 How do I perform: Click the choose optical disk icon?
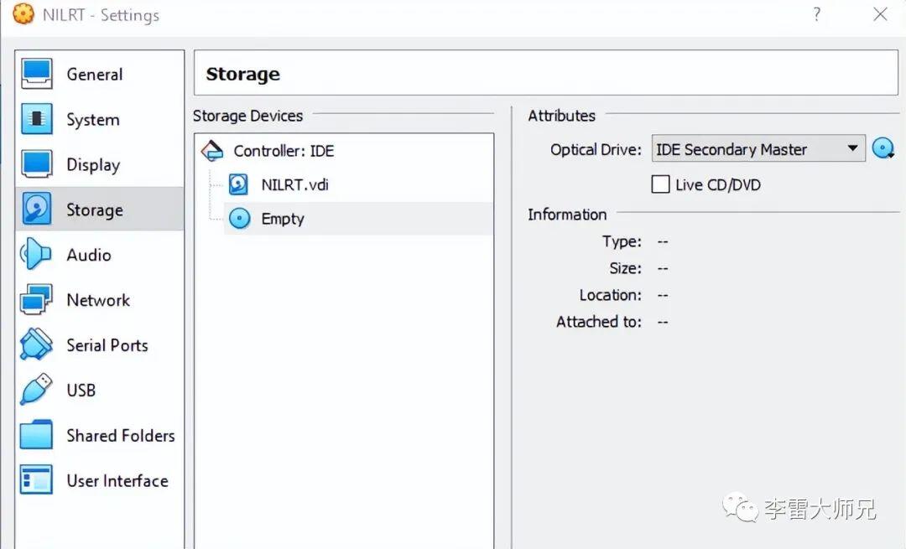click(x=883, y=149)
